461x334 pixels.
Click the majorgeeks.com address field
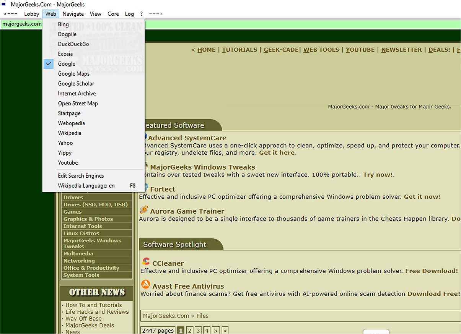tap(230, 24)
